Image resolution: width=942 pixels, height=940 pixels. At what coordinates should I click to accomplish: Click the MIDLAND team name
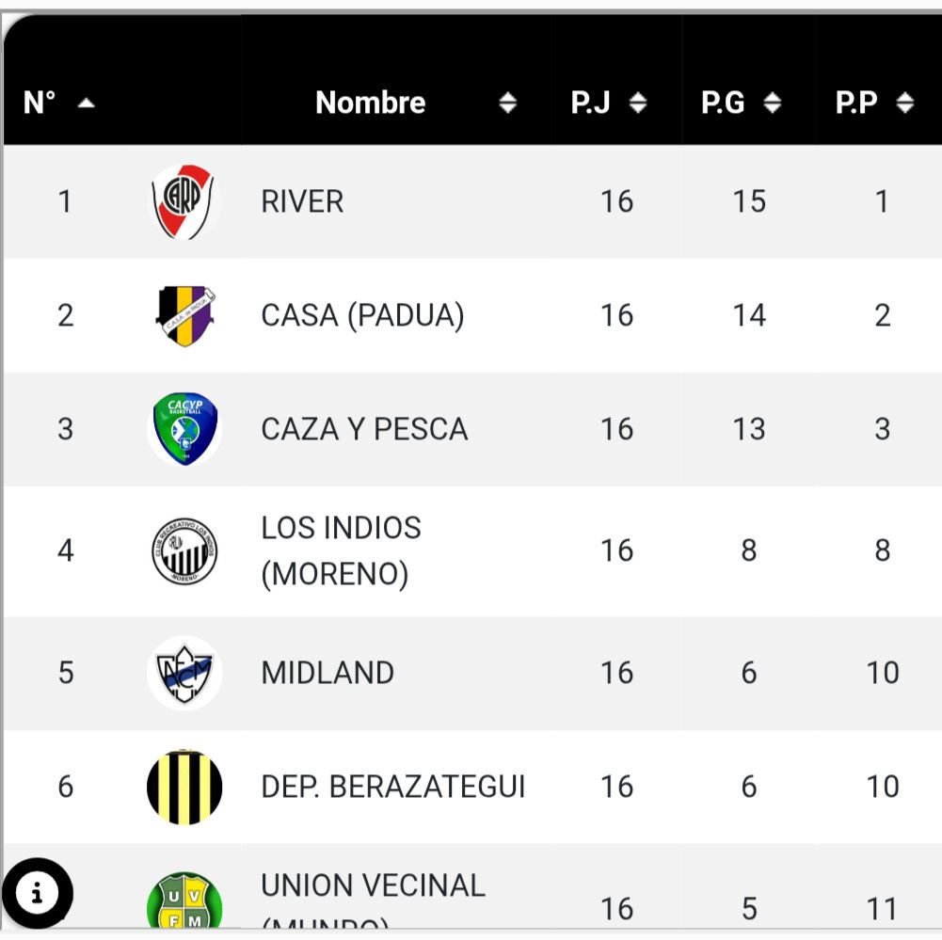[x=327, y=673]
